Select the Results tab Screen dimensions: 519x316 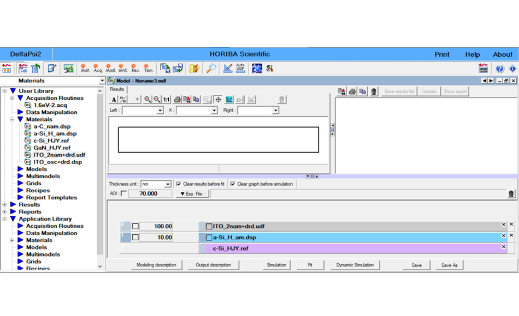click(x=117, y=89)
